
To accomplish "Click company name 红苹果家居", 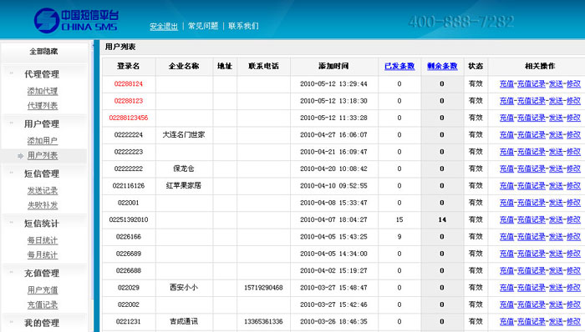I will pyautogui.click(x=184, y=185).
